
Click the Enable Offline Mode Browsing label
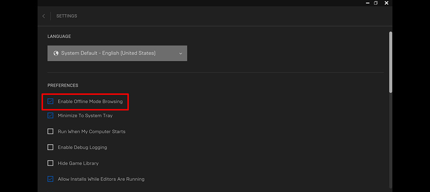point(90,102)
